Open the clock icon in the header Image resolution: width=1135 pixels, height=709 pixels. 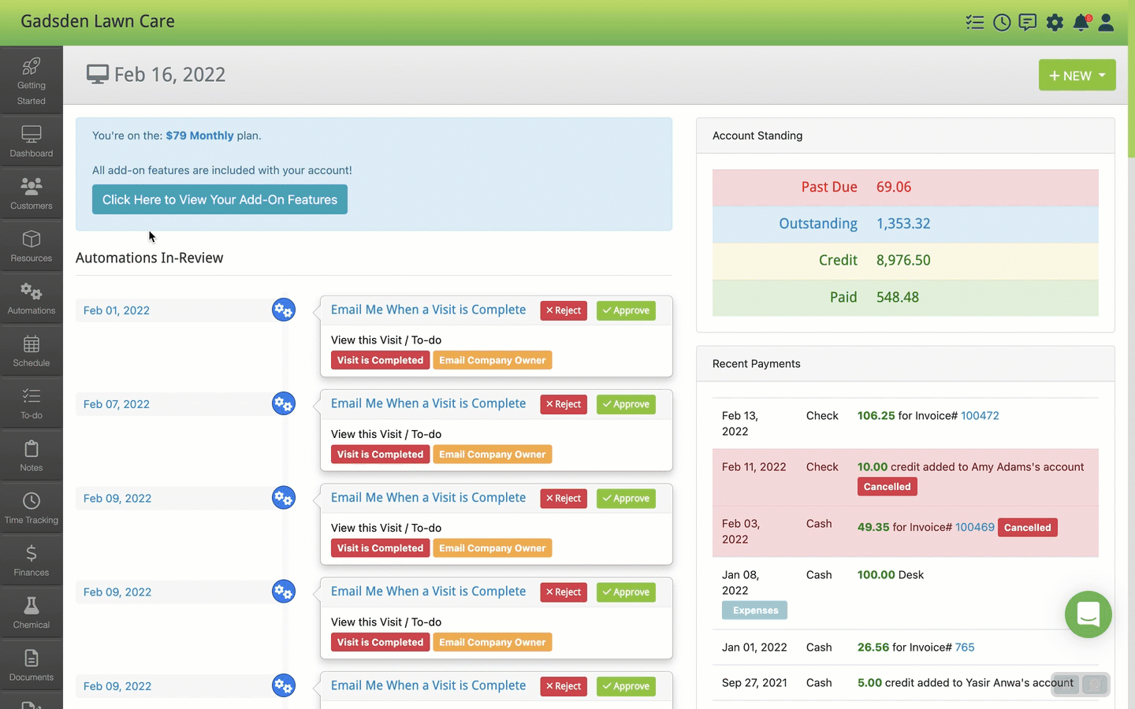1002,22
